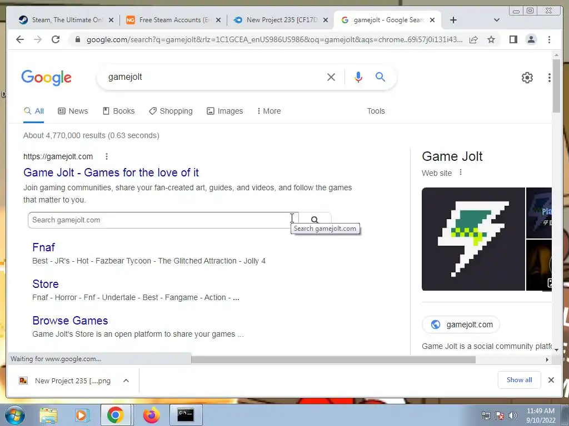Click the https://gamejolt.com URL text
569x426 pixels.
click(58, 156)
